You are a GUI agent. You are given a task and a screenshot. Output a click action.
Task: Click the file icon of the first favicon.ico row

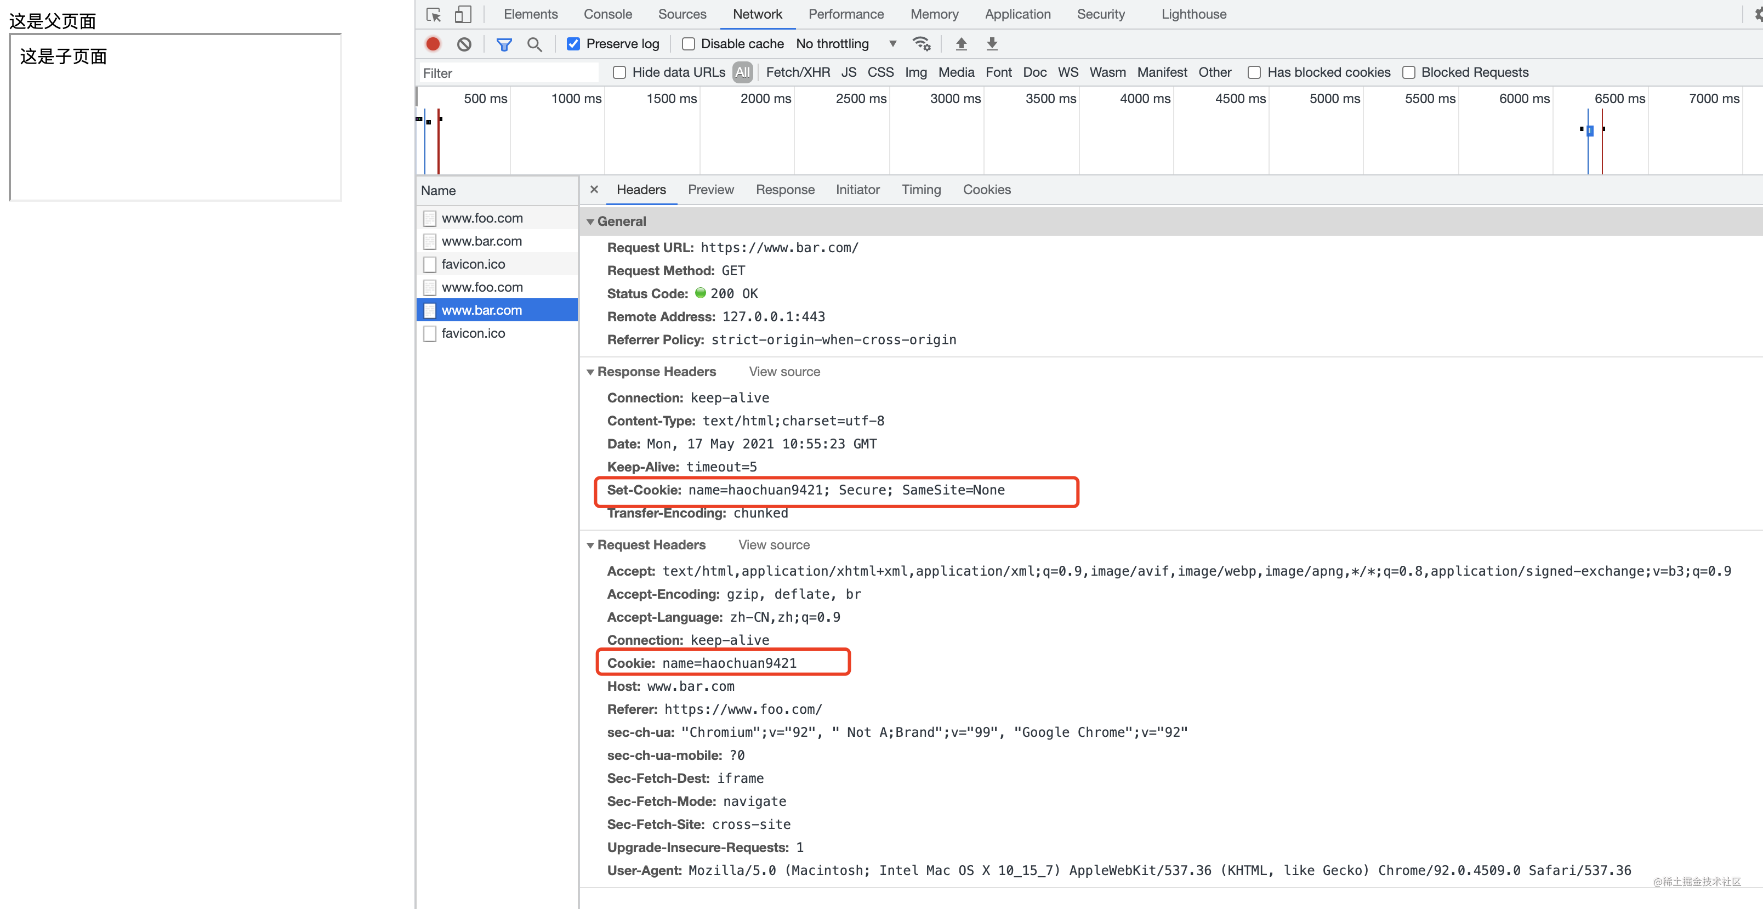point(430,264)
